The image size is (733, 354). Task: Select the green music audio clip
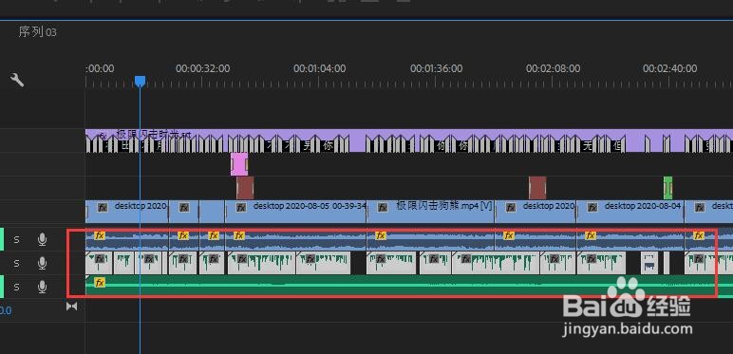coord(409,286)
